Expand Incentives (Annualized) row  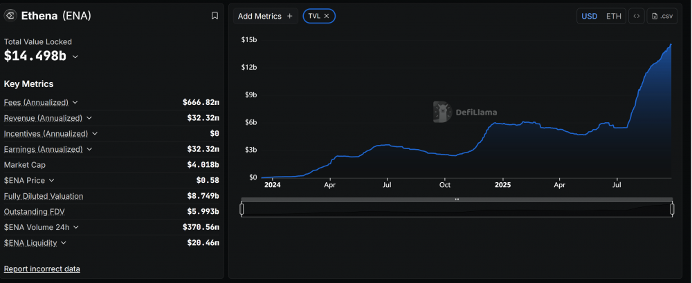point(95,133)
